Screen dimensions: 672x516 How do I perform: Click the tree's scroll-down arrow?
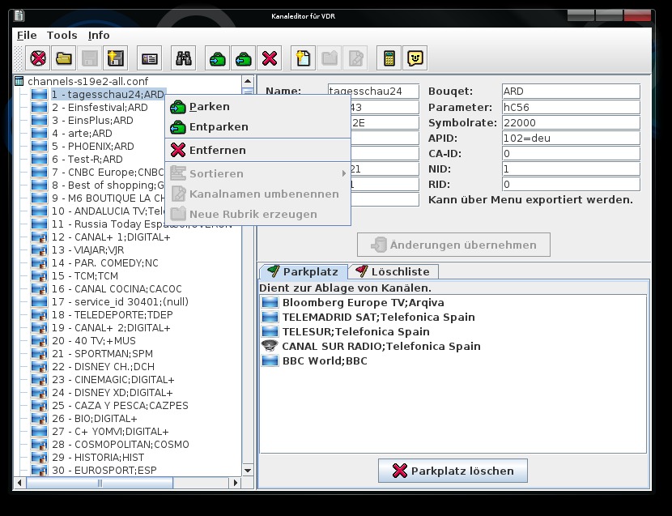tap(248, 469)
